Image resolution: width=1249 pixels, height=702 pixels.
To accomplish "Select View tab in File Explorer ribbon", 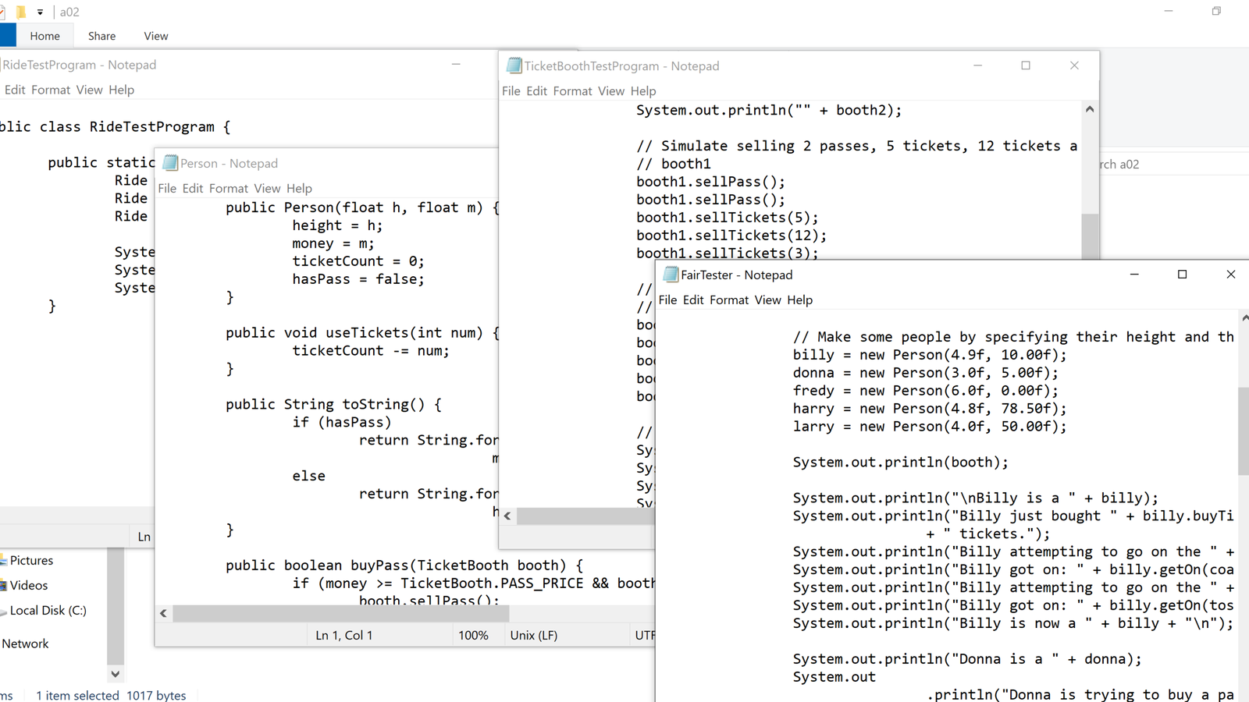I will click(156, 36).
